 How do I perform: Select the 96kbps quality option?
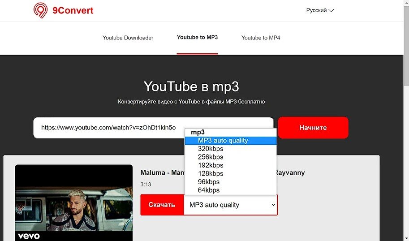coord(231,182)
